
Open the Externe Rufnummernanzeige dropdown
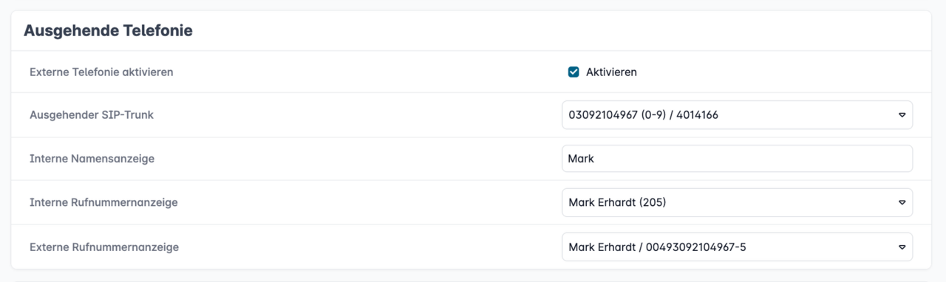737,247
